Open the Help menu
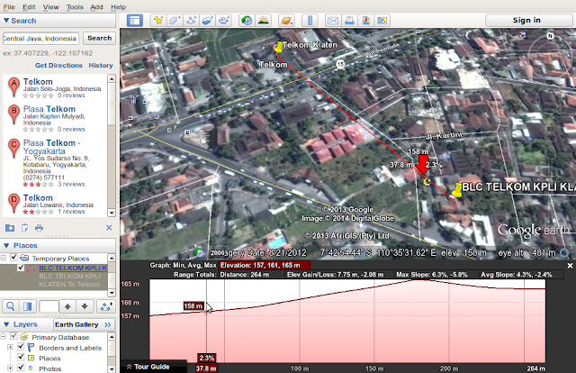Screen dimensions: 576x373 (x=118, y=6)
